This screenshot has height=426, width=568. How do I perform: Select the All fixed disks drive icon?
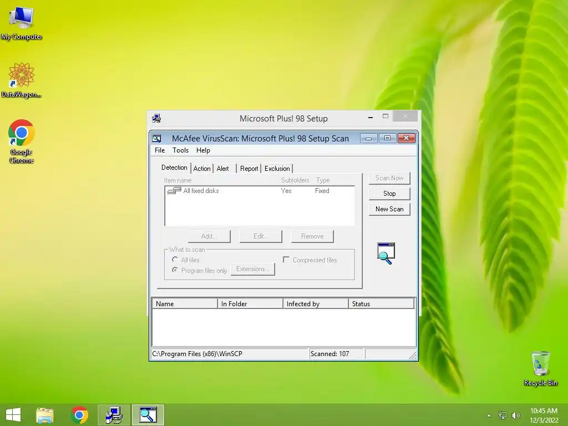(x=174, y=191)
